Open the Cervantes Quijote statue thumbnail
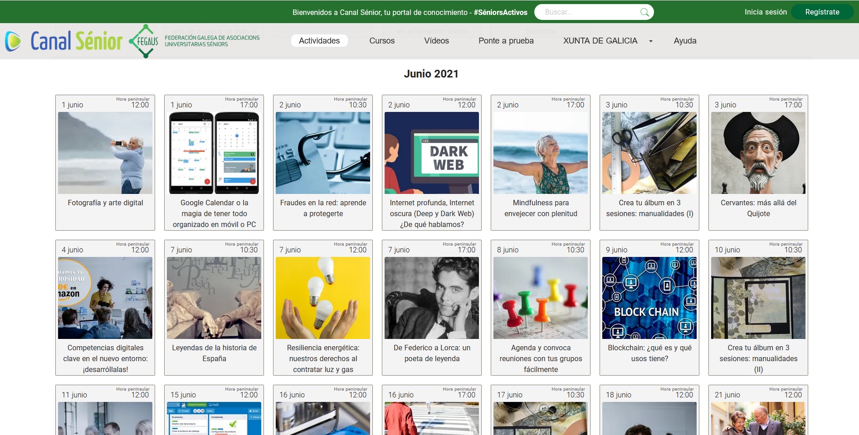 click(758, 153)
